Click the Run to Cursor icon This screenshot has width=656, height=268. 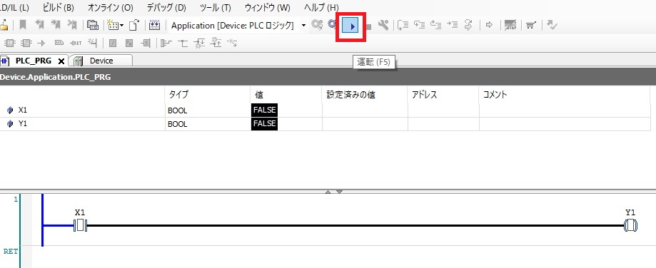tap(452, 26)
